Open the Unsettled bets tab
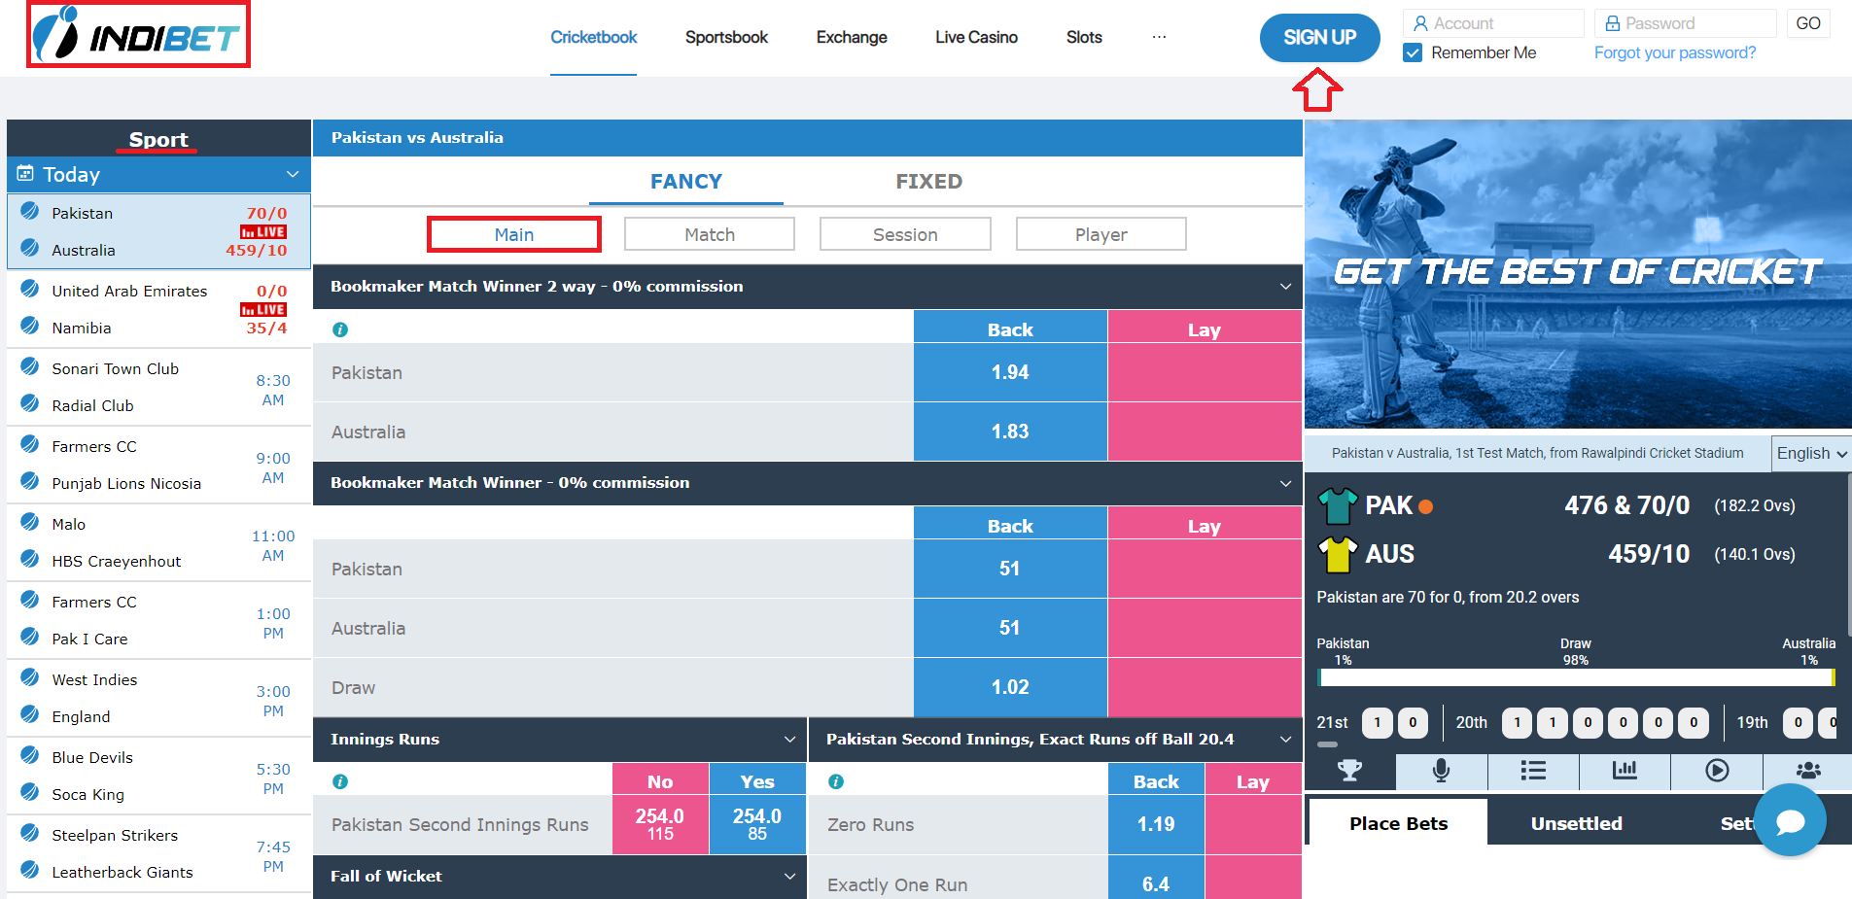1852x899 pixels. coord(1577,823)
